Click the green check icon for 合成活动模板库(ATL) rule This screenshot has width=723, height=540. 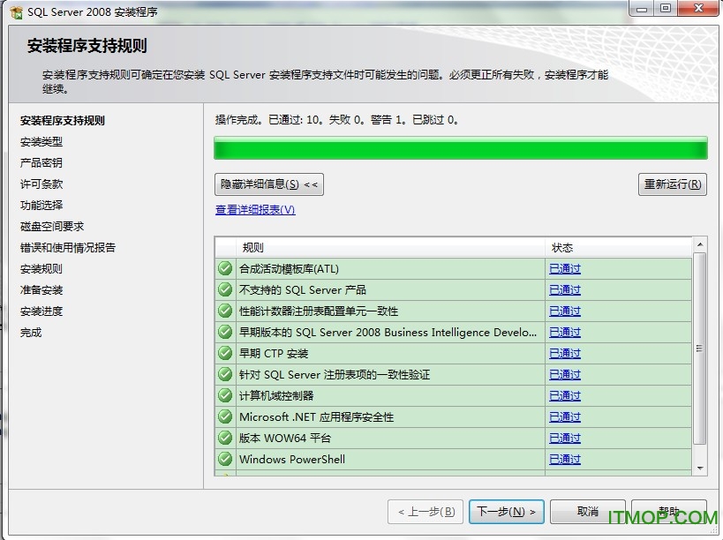pos(224,268)
